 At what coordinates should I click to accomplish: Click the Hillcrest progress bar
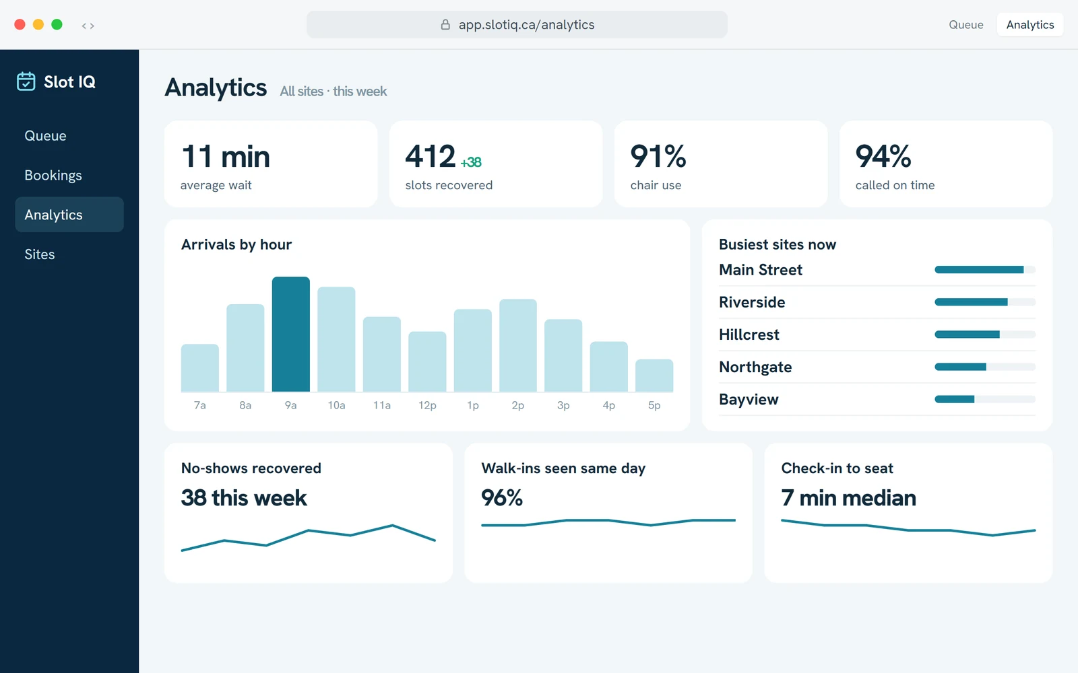coord(985,334)
